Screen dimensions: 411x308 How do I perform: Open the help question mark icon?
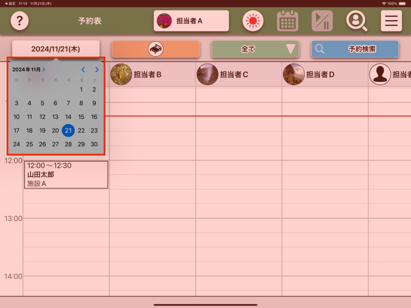tap(20, 21)
